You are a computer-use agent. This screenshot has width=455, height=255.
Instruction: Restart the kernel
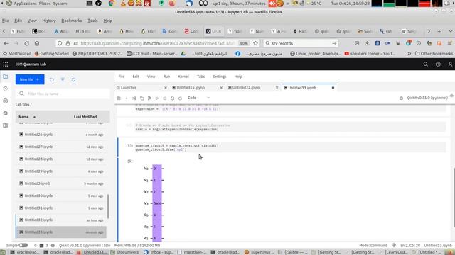click(172, 98)
